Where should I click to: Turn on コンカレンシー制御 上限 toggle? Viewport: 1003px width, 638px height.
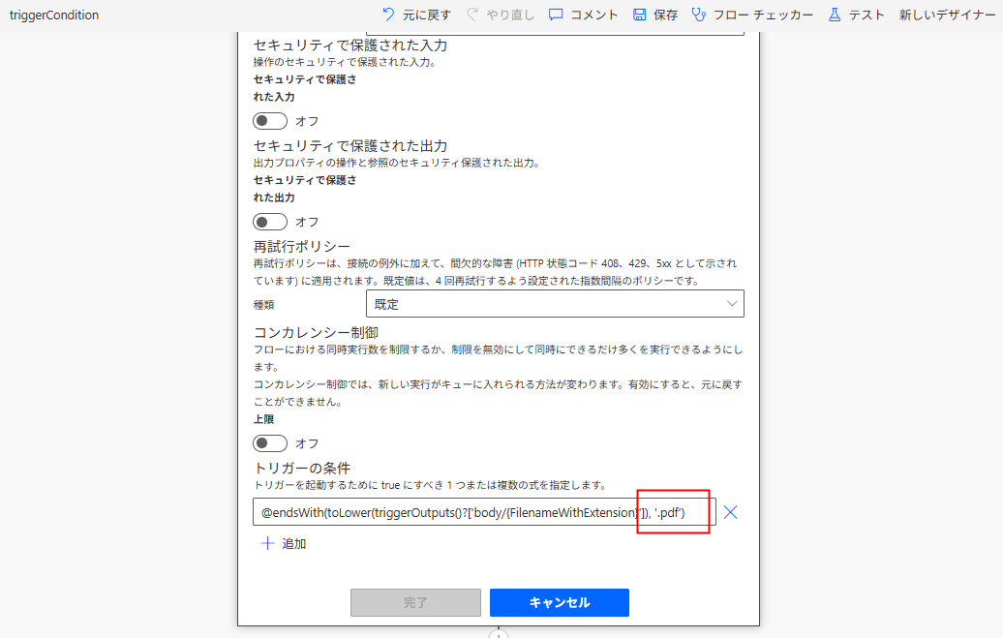(x=270, y=443)
